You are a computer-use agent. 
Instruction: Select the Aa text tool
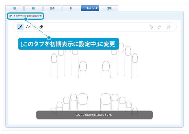tap(28, 27)
